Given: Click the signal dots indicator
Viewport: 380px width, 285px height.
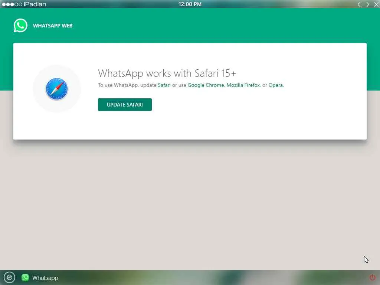Looking at the screenshot, I should (x=12, y=4).
